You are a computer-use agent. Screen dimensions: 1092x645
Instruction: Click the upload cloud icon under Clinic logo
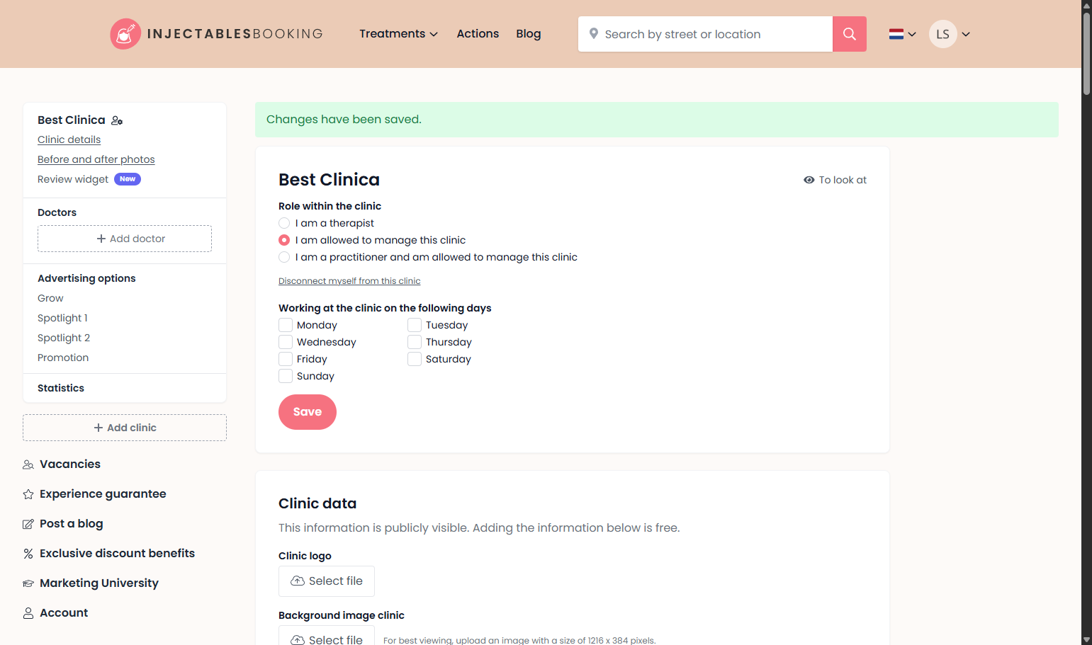(x=298, y=581)
